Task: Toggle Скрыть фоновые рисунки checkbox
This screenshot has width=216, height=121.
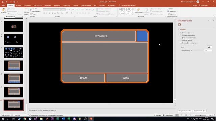Action: click(181, 43)
